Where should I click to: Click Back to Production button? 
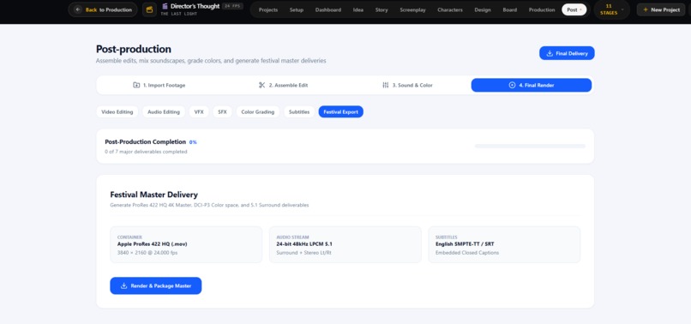click(103, 9)
